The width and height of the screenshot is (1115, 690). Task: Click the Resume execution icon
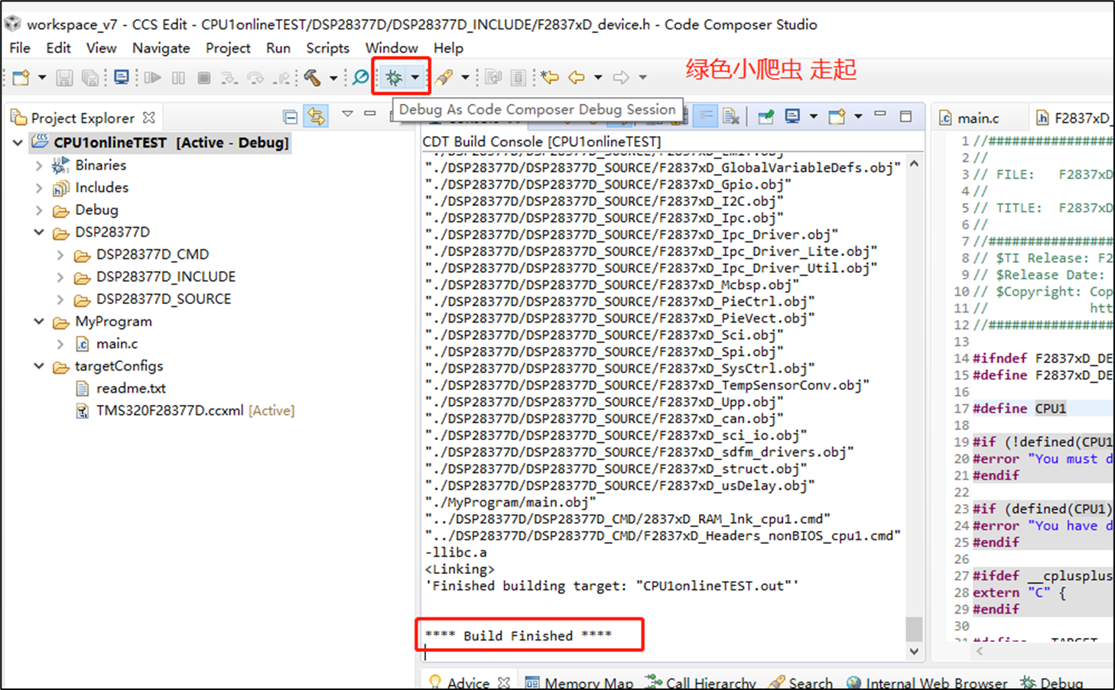152,77
